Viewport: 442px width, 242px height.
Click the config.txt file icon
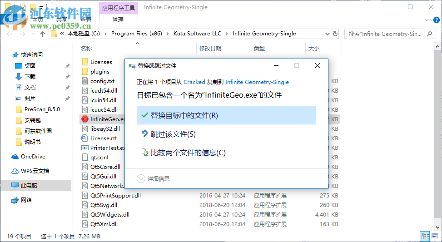(85, 81)
